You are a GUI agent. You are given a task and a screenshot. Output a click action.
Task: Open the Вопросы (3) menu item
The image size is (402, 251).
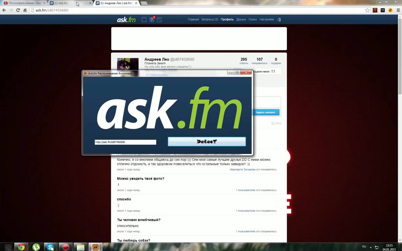pyautogui.click(x=210, y=20)
